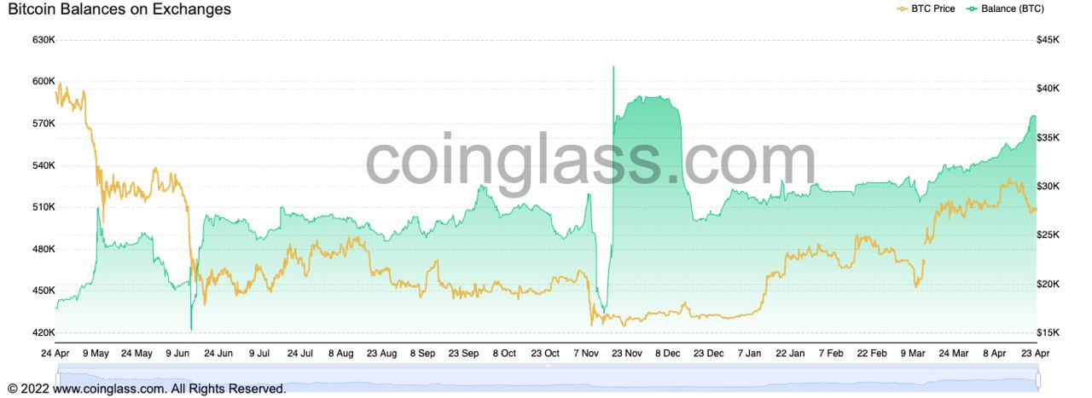Click the $45K price axis label

coord(1048,40)
